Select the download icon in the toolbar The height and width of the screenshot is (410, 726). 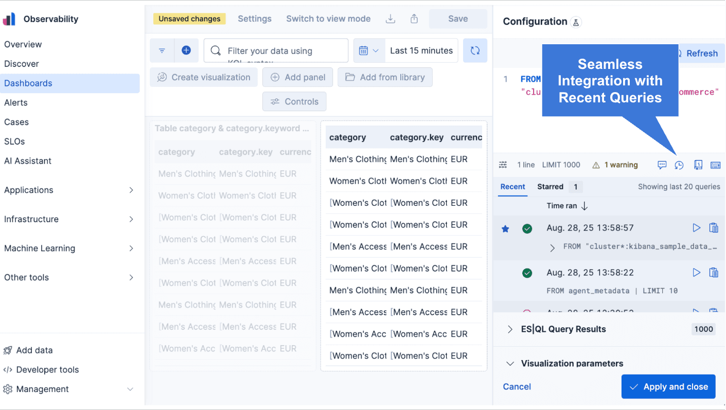390,19
